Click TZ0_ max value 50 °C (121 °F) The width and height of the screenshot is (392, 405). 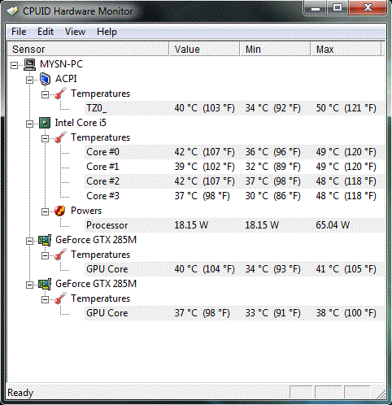click(346, 108)
